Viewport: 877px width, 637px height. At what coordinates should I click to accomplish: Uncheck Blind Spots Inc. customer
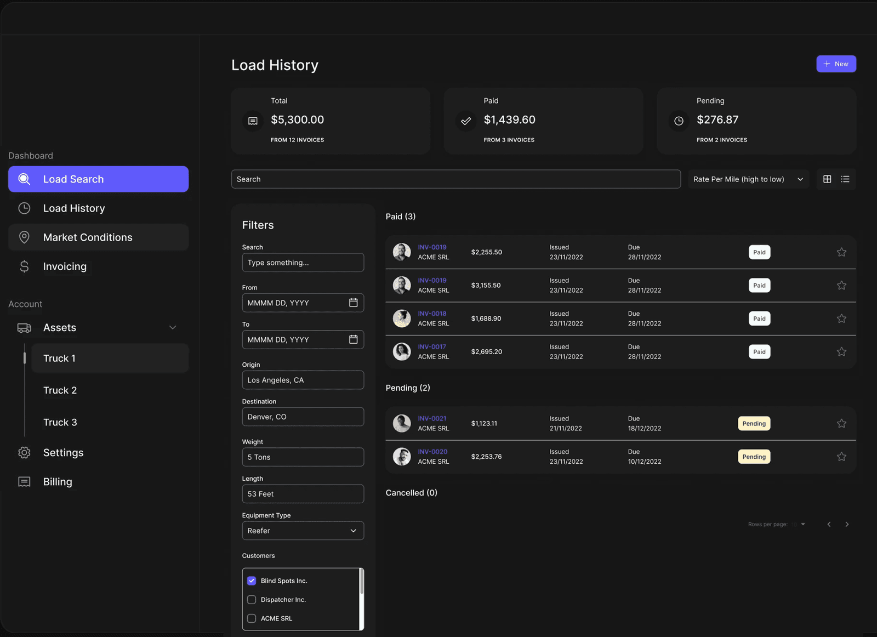click(252, 581)
